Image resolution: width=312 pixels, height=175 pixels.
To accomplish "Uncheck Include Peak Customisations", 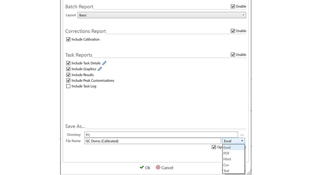I will (68, 80).
